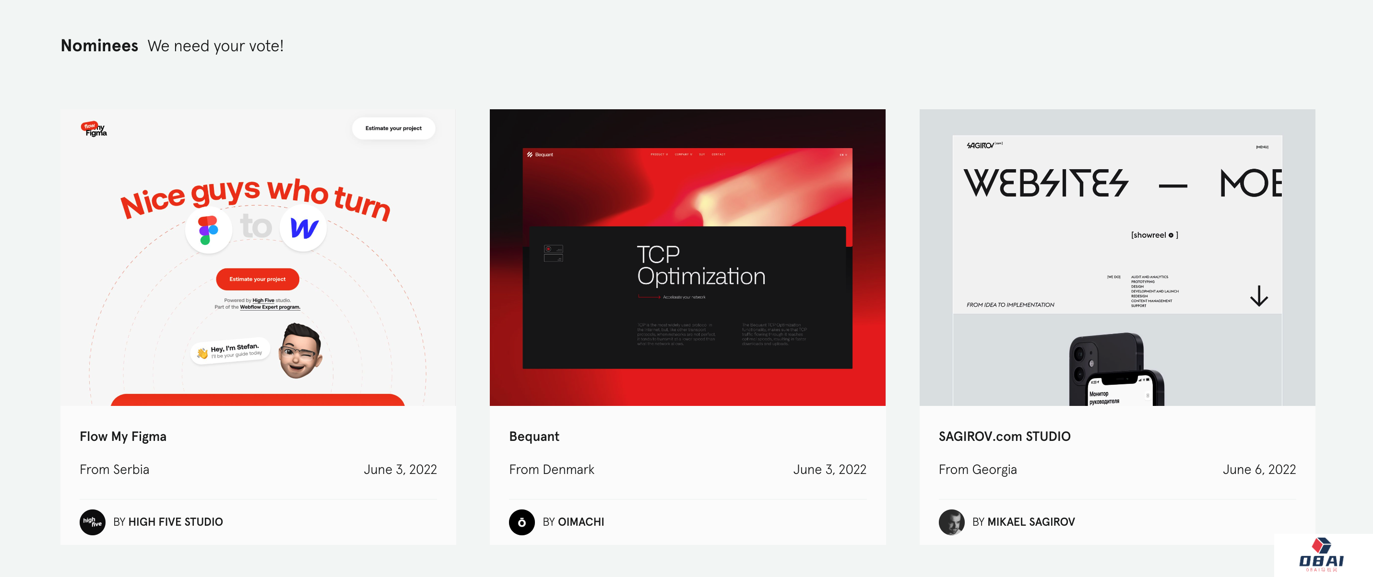Viewport: 1373px width, 577px height.
Task: Click the Figma logo circle in the thumbnail
Action: click(x=208, y=230)
